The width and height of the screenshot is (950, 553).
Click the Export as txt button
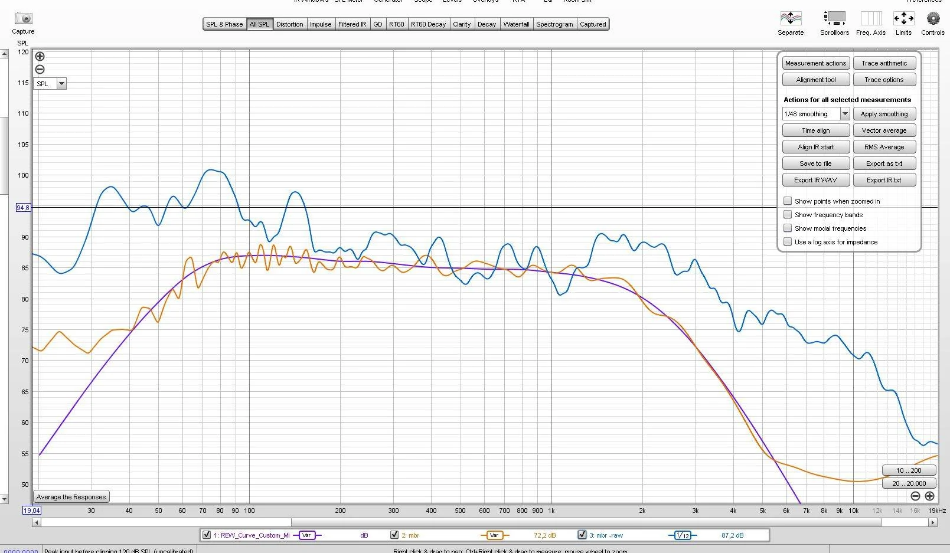tap(884, 163)
